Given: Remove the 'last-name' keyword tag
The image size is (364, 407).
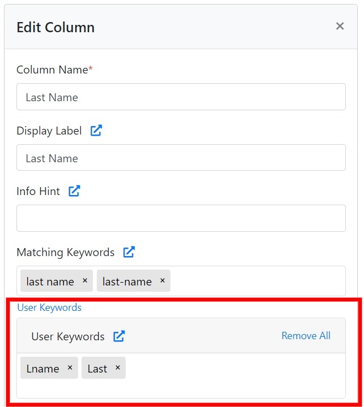Looking at the screenshot, I should pos(162,280).
